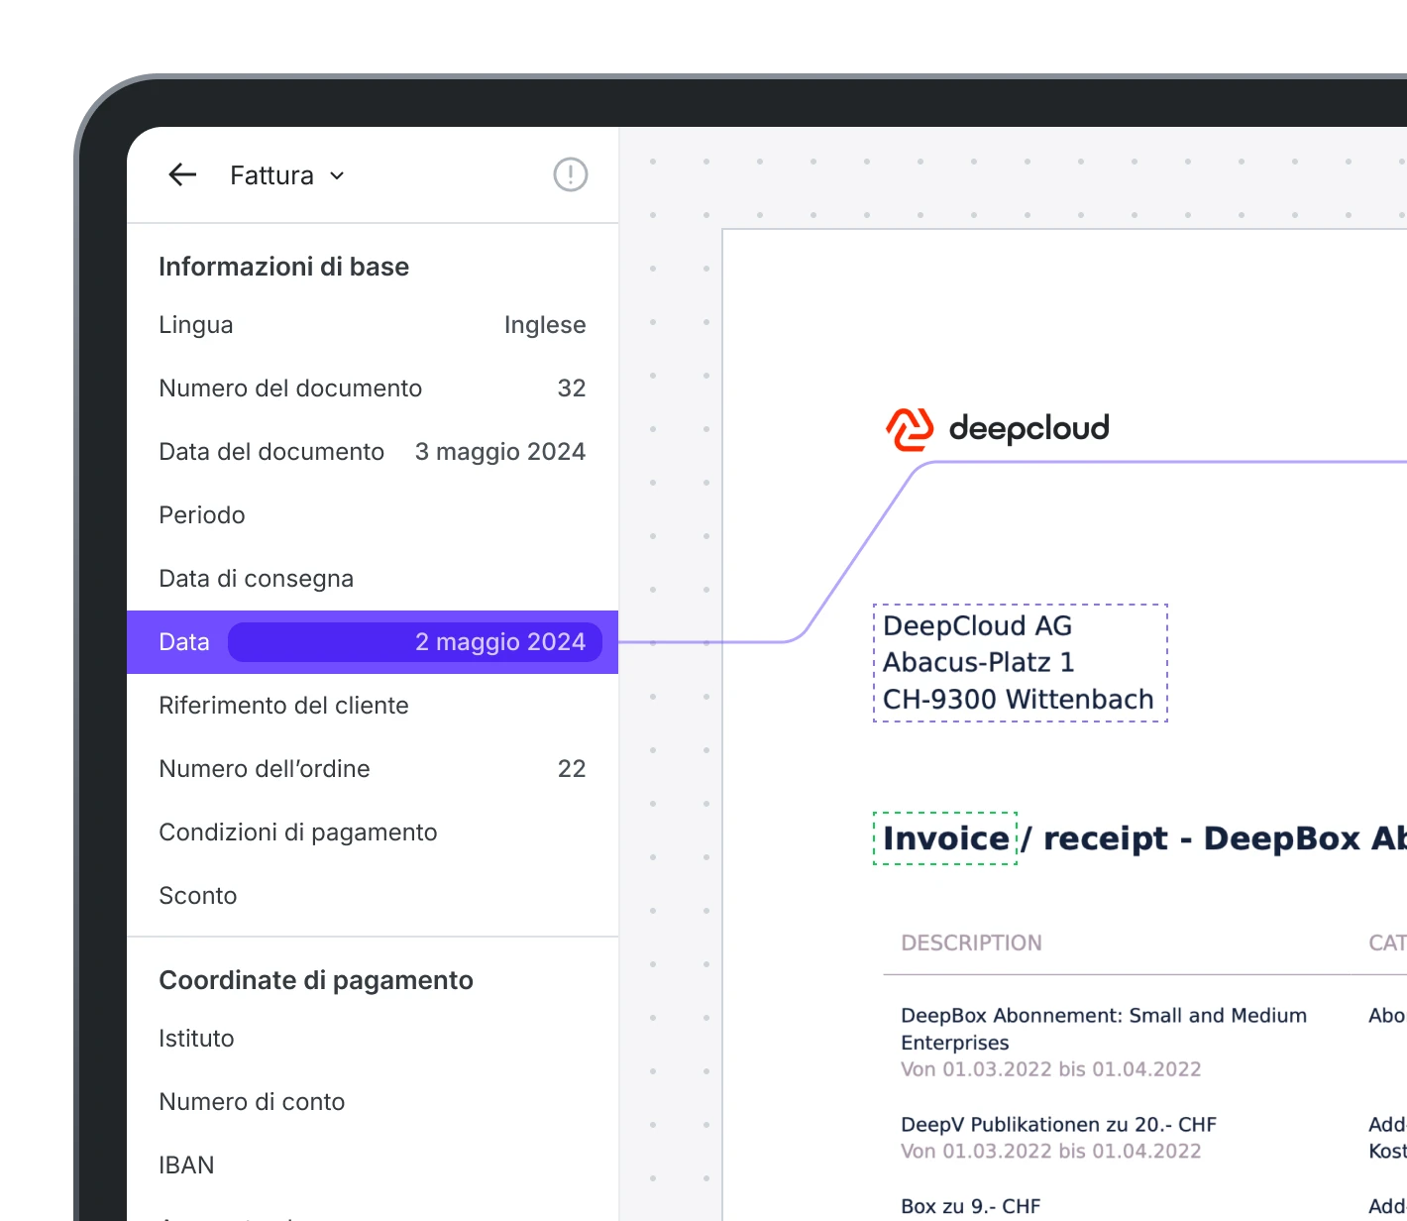The width and height of the screenshot is (1407, 1221).
Task: Select the Numero del documento row
Action: click(373, 388)
